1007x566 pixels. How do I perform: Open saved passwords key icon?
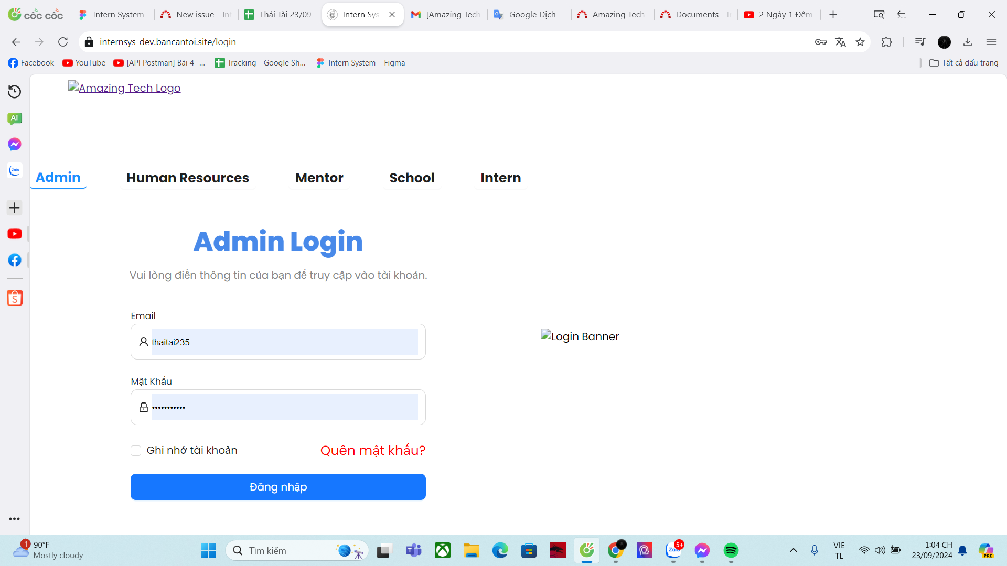[x=821, y=42]
